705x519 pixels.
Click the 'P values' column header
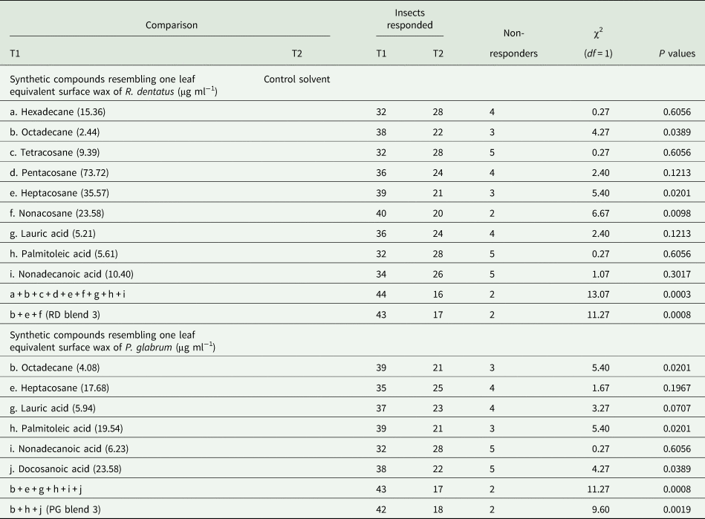coord(678,54)
